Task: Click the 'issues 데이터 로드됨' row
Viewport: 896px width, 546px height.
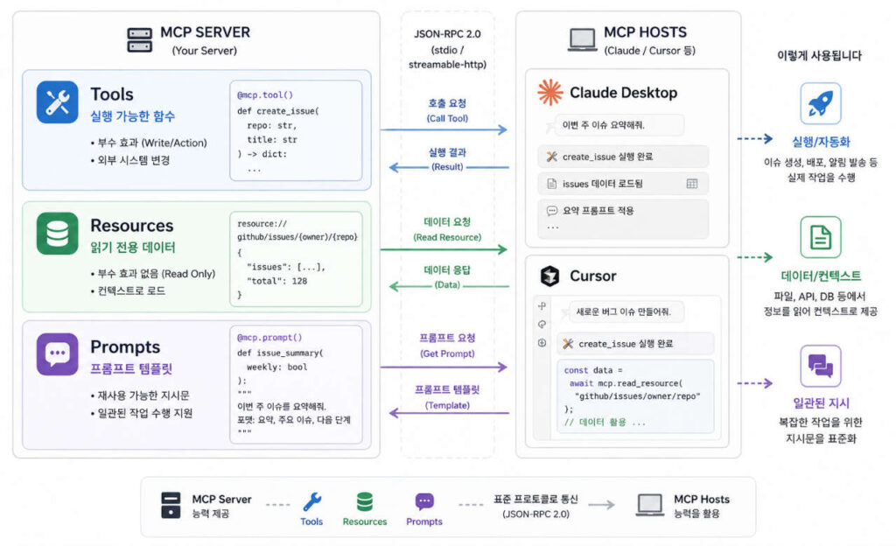Action: click(623, 184)
